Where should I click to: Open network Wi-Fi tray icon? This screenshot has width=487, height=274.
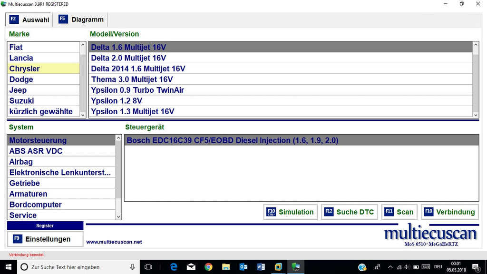pyautogui.click(x=399, y=267)
